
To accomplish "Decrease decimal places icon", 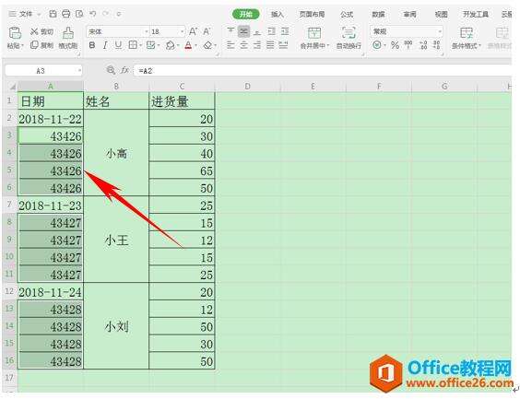I will click(437, 45).
